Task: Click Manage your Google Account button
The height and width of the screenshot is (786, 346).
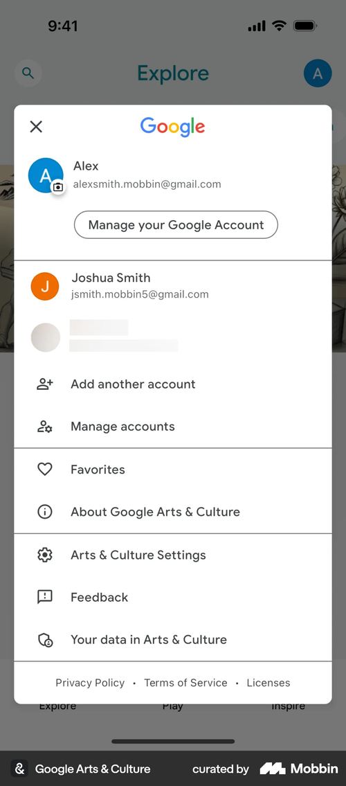Action: point(176,224)
